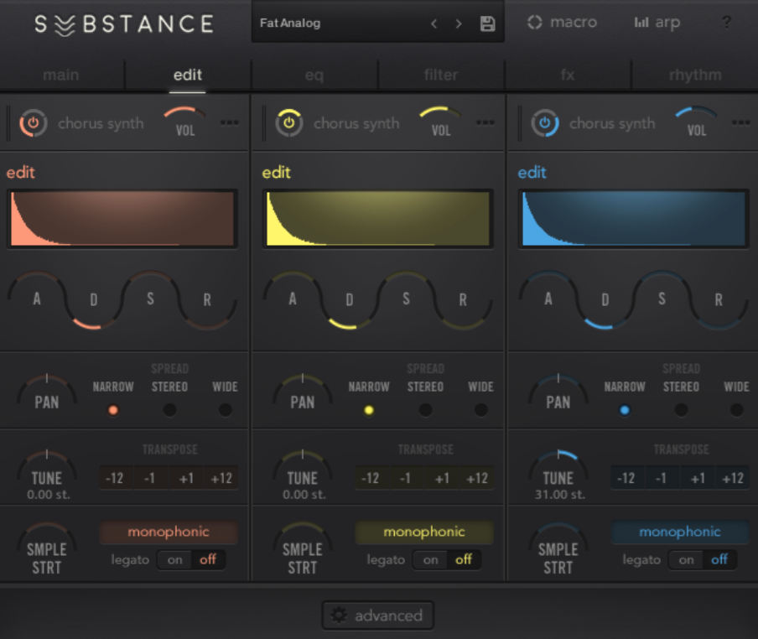Image resolution: width=758 pixels, height=639 pixels.
Task: Click the question mark help icon
Action: (727, 23)
